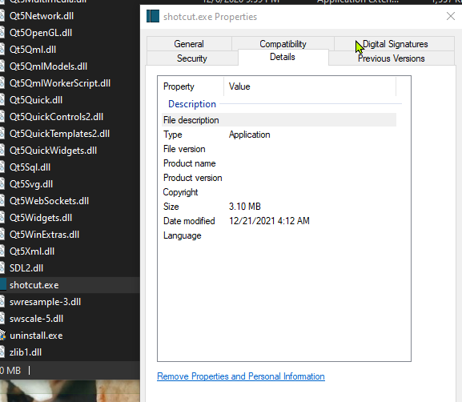Select Qt5WinExtras.dll in file list
Image resolution: width=462 pixels, height=402 pixels.
44,235
